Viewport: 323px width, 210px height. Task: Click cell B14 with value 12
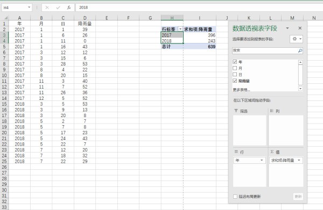[x=41, y=98]
